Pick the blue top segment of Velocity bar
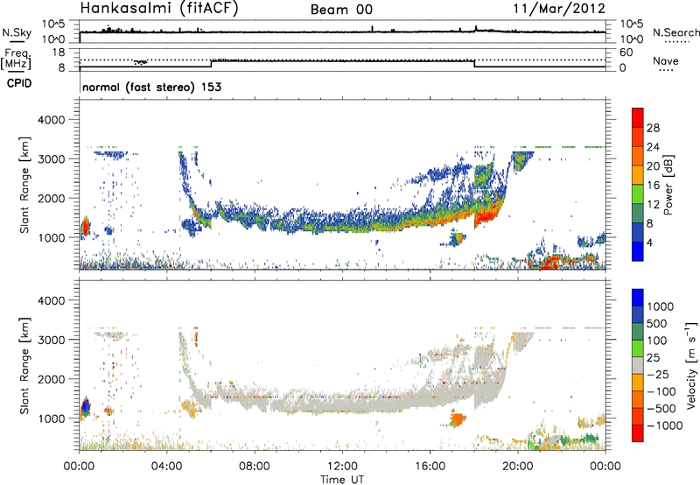The width and height of the screenshot is (700, 485). pyautogui.click(x=638, y=298)
